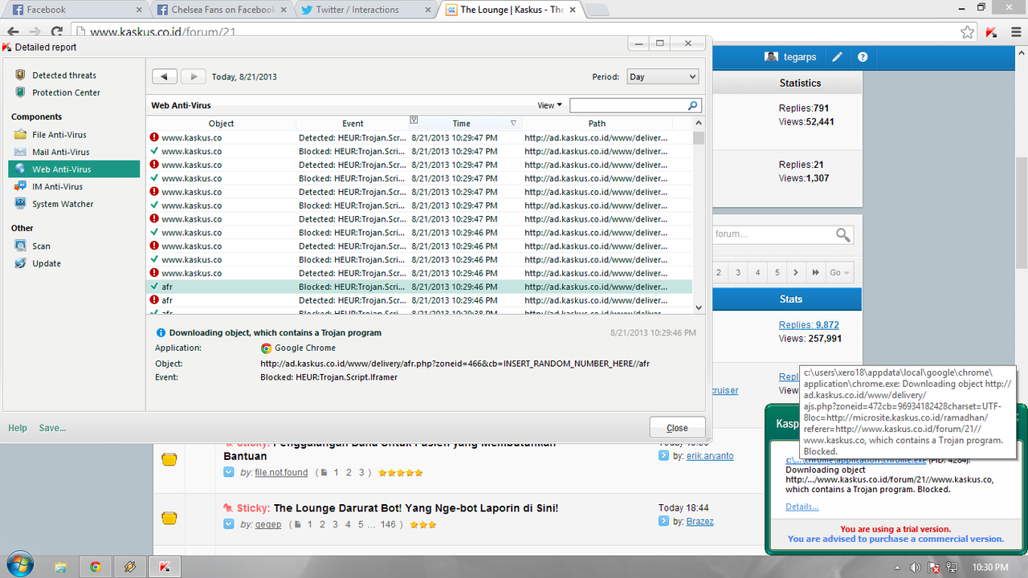Open Scan section in report
Screen dimensions: 1028x578
tap(41, 246)
